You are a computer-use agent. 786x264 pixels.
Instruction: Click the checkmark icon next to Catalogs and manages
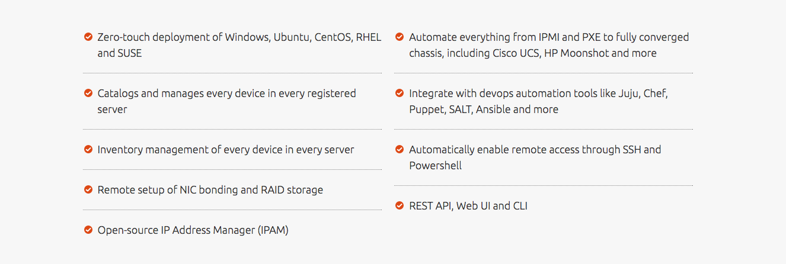88,93
